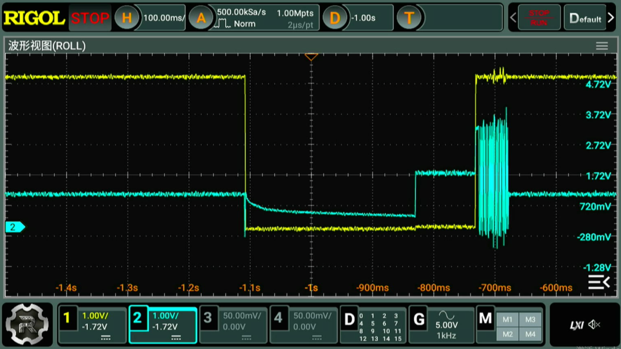Click the -700ms time axis label
The height and width of the screenshot is (349, 621).
[x=494, y=288]
